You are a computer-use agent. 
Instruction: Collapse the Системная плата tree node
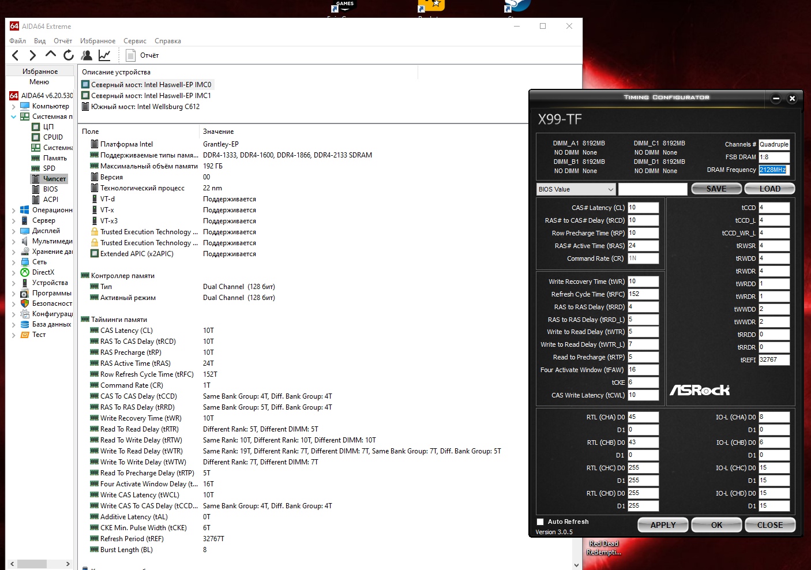pos(14,117)
